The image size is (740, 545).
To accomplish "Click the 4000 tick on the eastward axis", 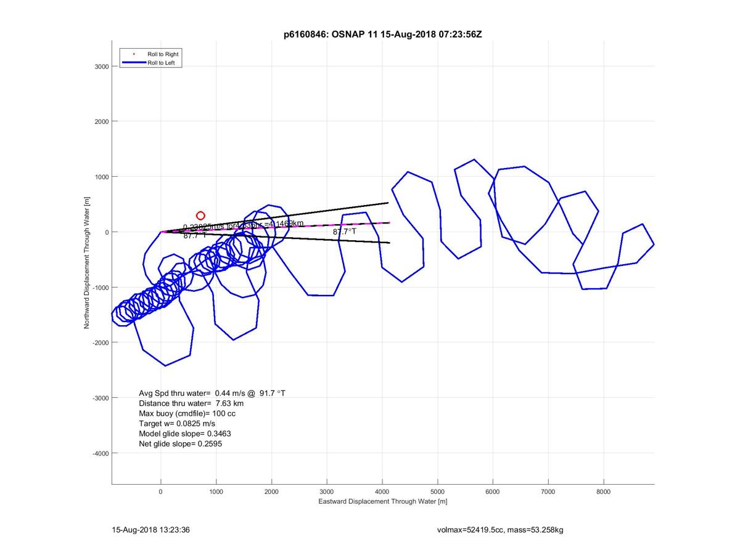I will [382, 491].
